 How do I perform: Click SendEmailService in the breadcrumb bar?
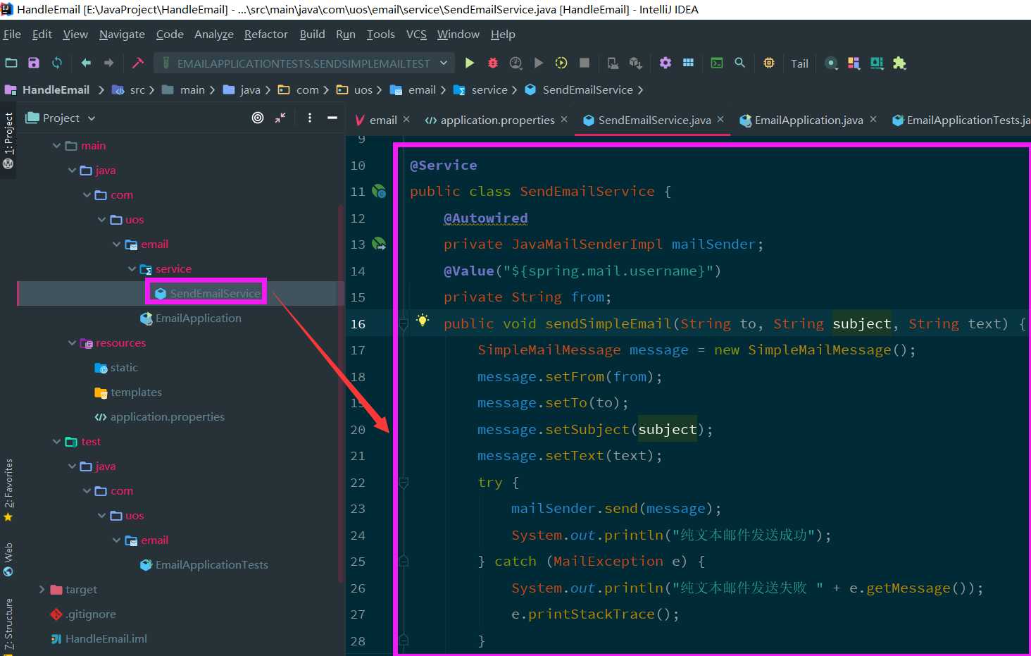point(587,89)
